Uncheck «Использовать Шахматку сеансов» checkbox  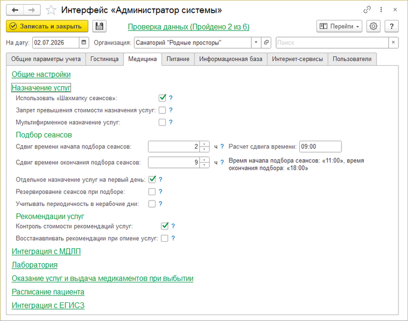pyautogui.click(x=162, y=98)
